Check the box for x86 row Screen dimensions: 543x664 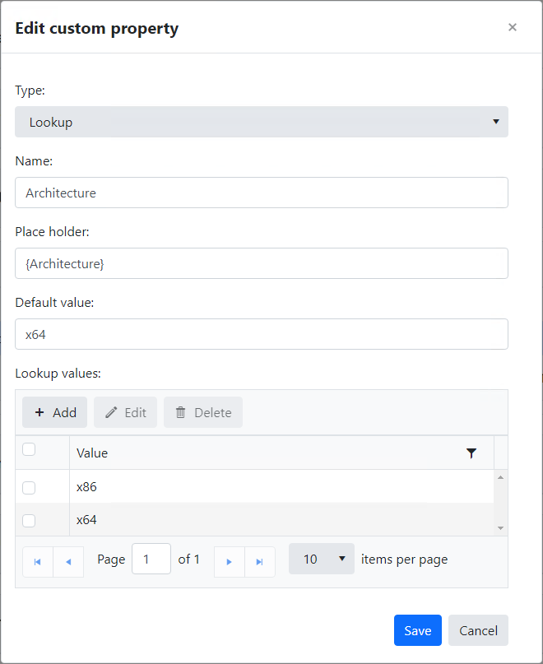(x=29, y=487)
